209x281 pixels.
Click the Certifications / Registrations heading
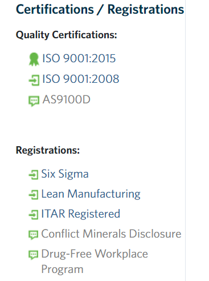pos(100,9)
